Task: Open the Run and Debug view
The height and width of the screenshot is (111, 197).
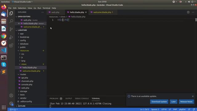Action: tap(11, 37)
